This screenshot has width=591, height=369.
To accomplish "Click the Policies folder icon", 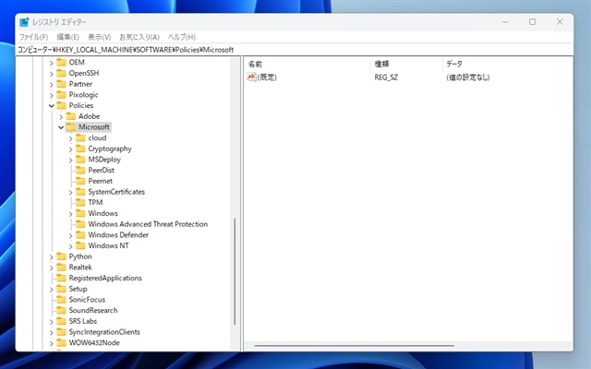I will coord(62,105).
